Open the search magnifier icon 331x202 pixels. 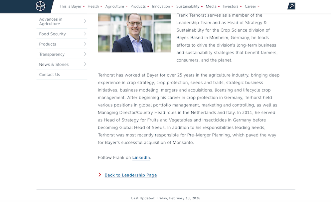(291, 6)
